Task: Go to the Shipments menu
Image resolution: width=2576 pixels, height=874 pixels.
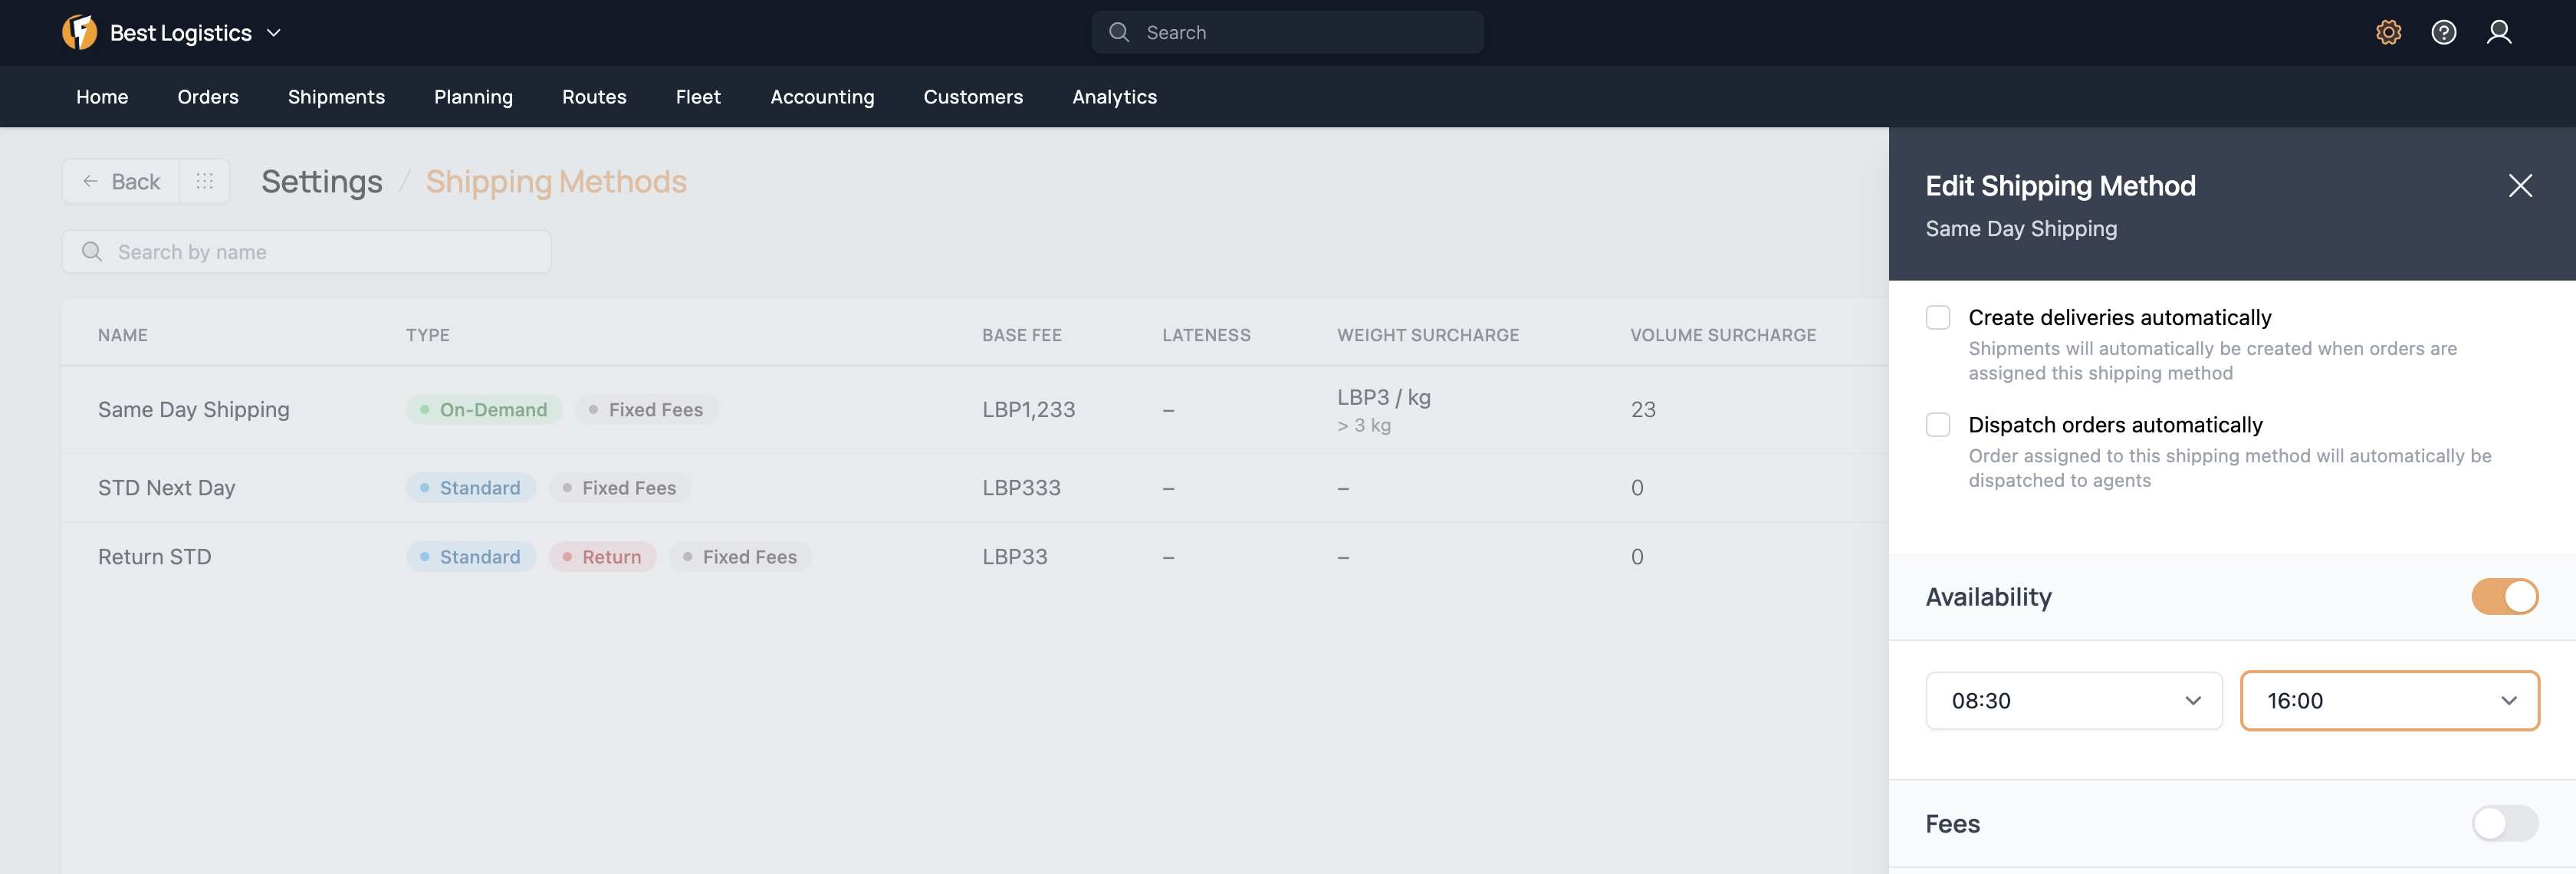Action: pos(336,97)
